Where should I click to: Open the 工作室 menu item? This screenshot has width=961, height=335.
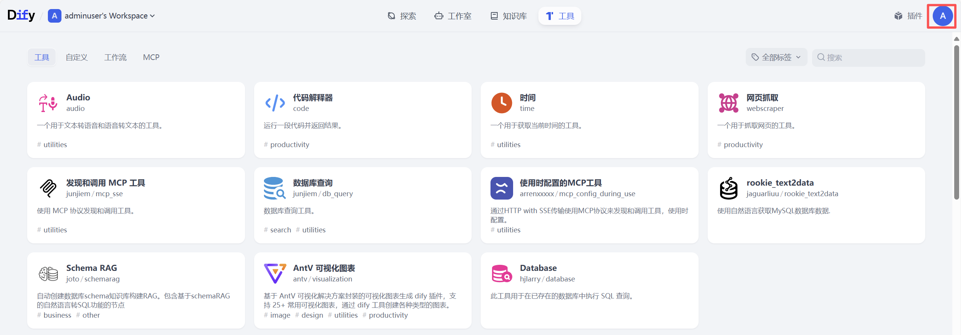[453, 16]
